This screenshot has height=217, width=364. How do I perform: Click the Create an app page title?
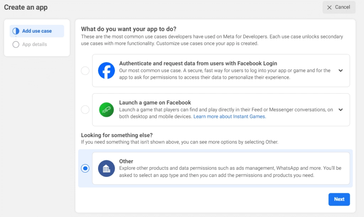(x=26, y=7)
